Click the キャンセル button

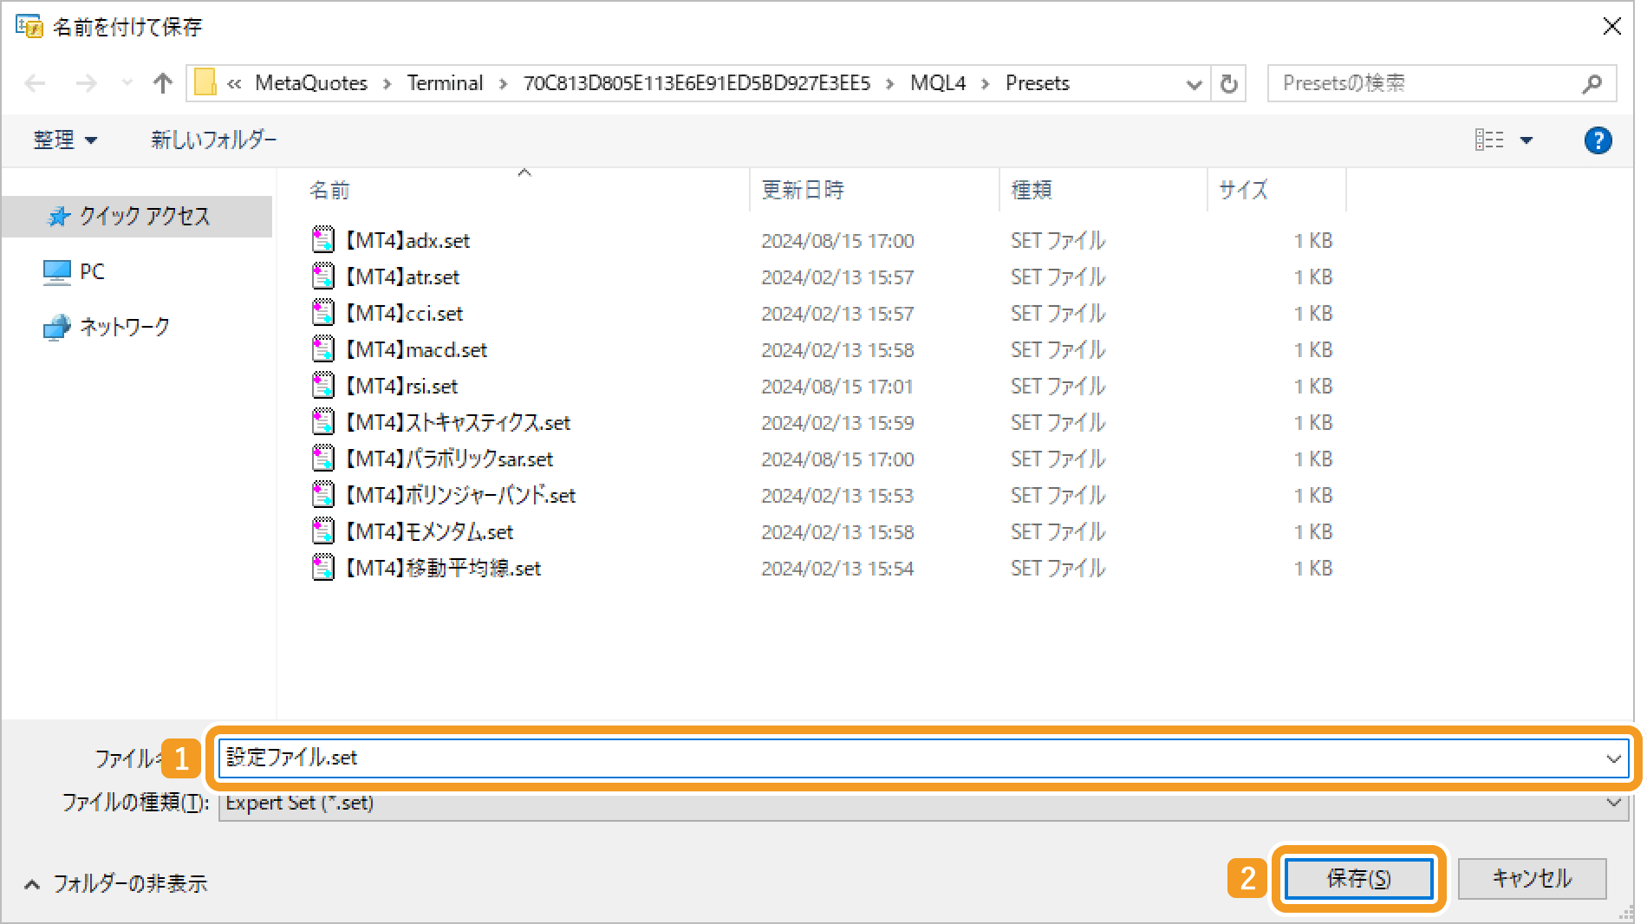pyautogui.click(x=1532, y=879)
